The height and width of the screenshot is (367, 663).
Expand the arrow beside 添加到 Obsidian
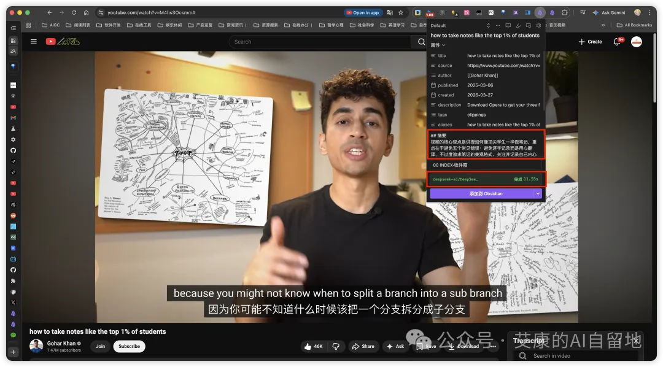pos(538,193)
